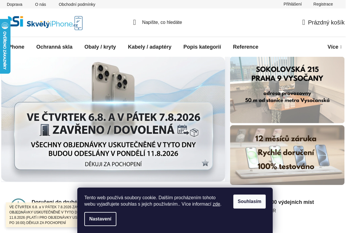
Task: Open Obchodní podmínky link
Action: (x=77, y=4)
